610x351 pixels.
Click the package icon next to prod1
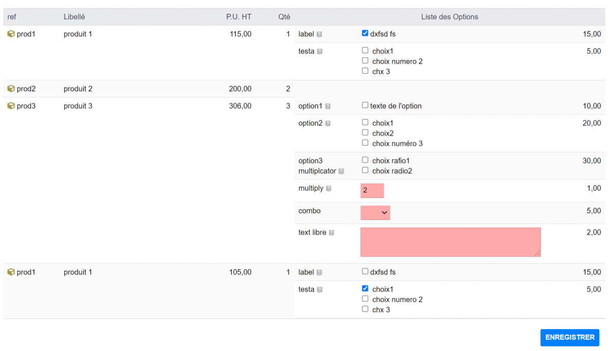coord(10,34)
